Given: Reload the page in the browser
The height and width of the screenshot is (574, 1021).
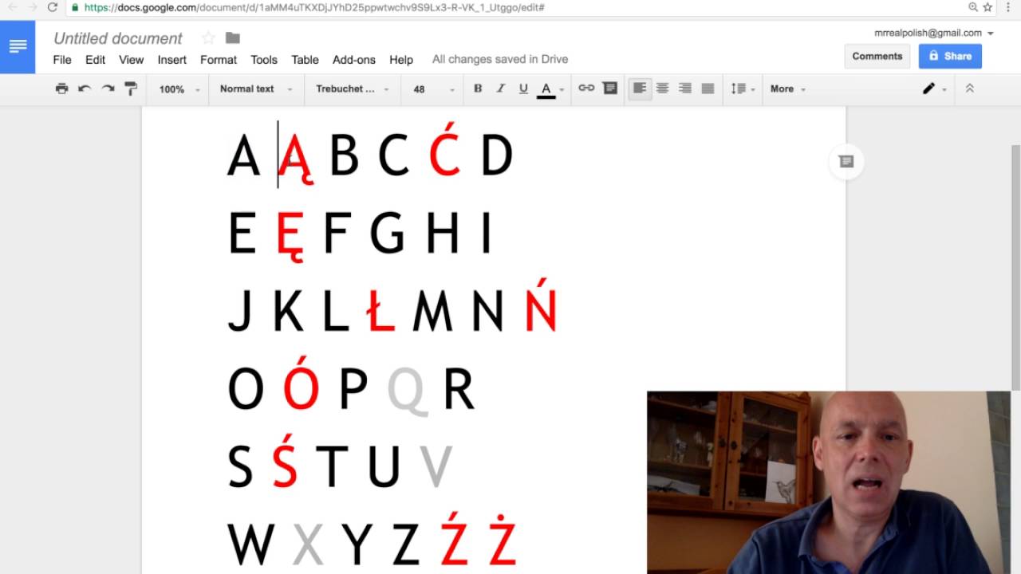Looking at the screenshot, I should pyautogui.click(x=53, y=7).
